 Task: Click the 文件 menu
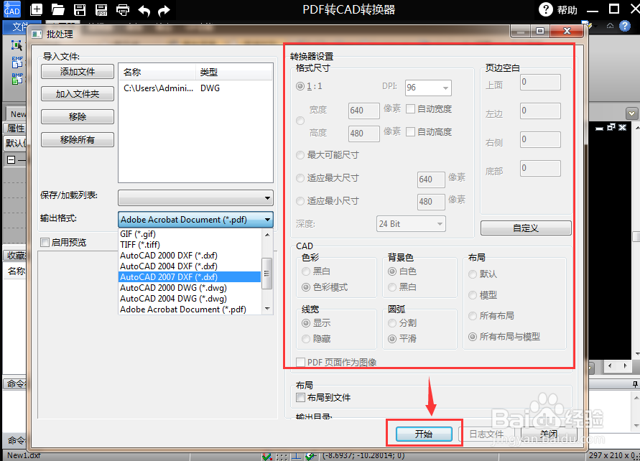pos(20,26)
